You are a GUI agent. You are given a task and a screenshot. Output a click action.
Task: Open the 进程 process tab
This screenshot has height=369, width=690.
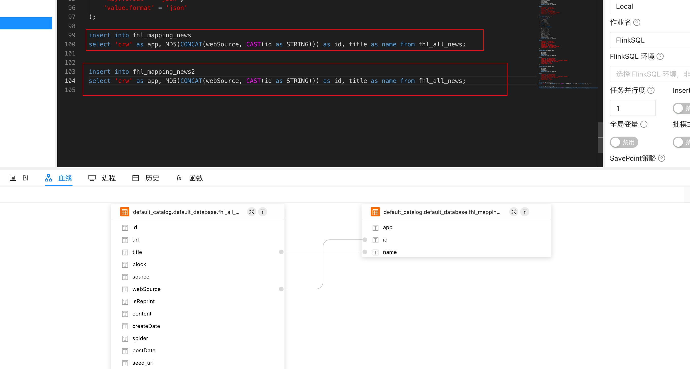point(102,178)
